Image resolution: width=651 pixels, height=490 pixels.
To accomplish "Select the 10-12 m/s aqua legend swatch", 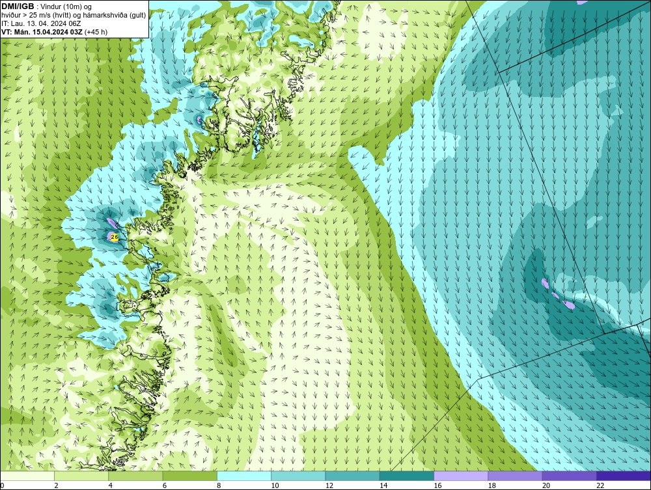I will (x=298, y=476).
